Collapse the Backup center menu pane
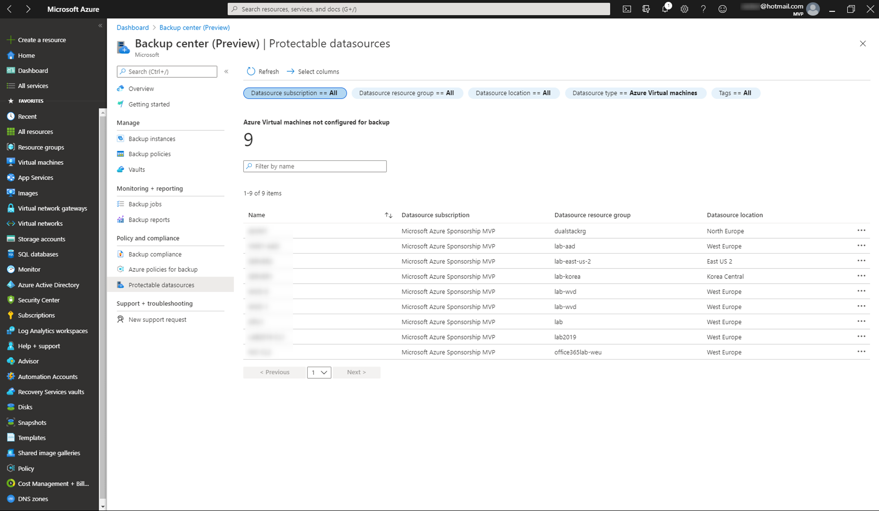This screenshot has width=879, height=511. (226, 72)
